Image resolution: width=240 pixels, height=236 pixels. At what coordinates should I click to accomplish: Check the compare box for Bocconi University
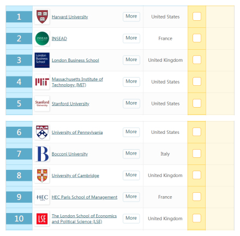tap(196, 154)
